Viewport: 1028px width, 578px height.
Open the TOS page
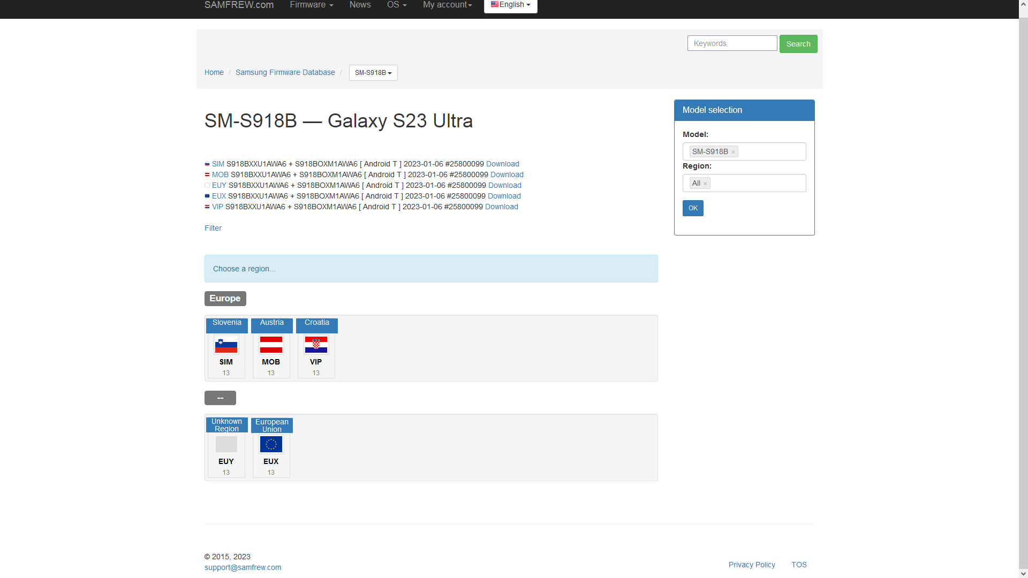tap(799, 565)
